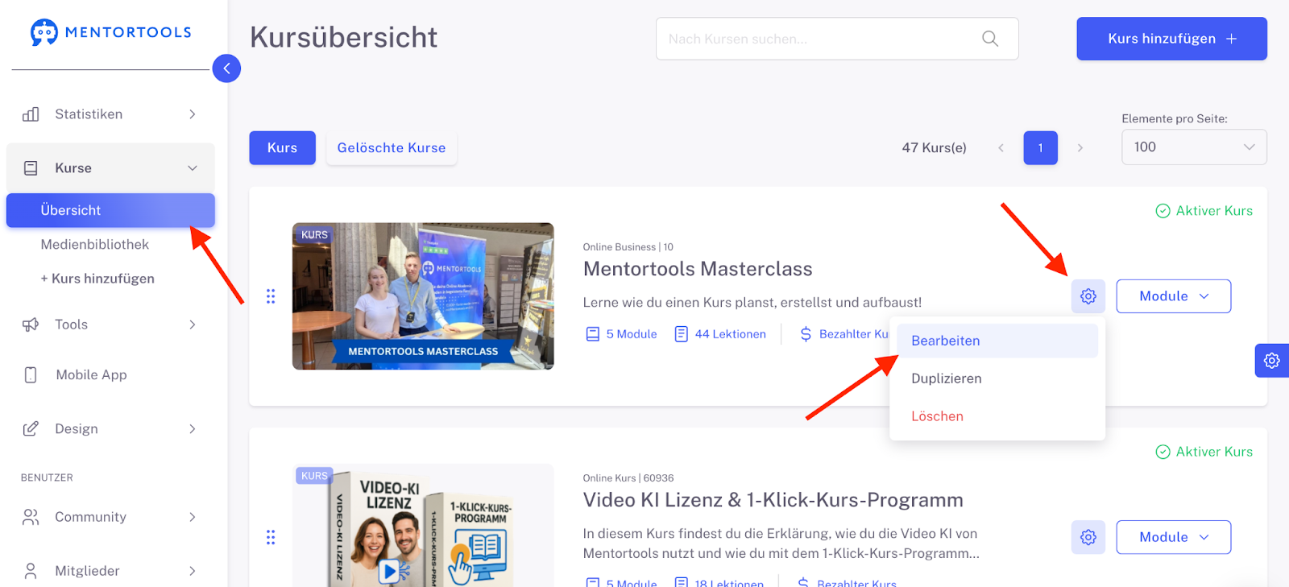
Task: Go to the previous page arrow
Action: click(1001, 148)
